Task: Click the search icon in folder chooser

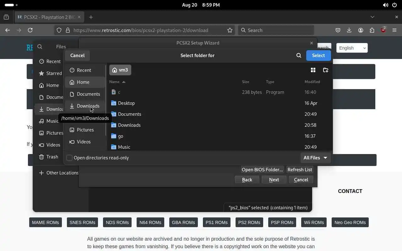Action: click(299, 56)
